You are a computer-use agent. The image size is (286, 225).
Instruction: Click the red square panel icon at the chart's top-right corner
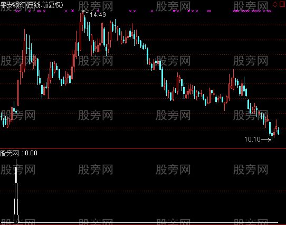[283, 4]
